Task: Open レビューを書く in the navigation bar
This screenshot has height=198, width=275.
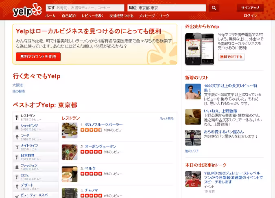Action: pyautogui.click(x=93, y=16)
